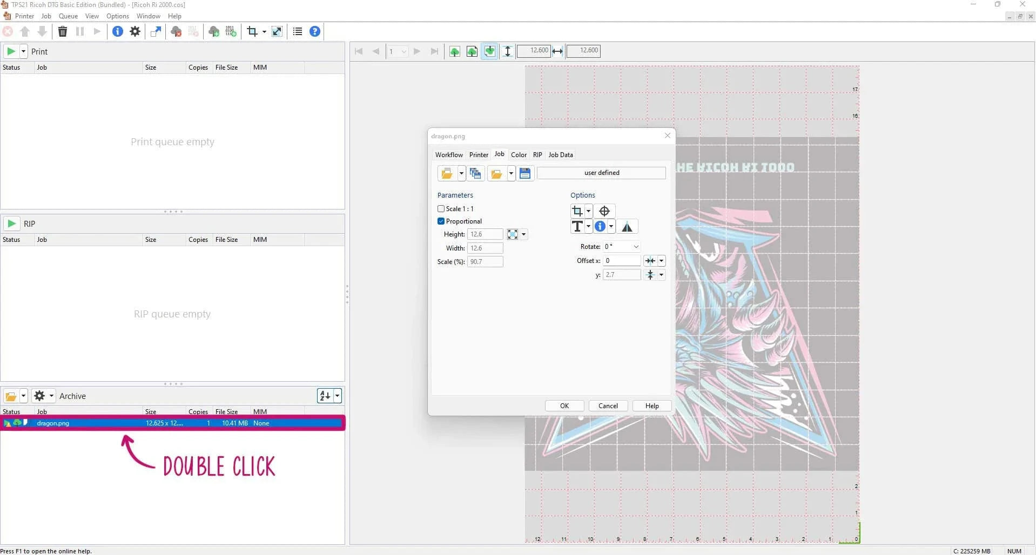Open the blue help question mark icon
This screenshot has width=1036, height=555.
(315, 31)
